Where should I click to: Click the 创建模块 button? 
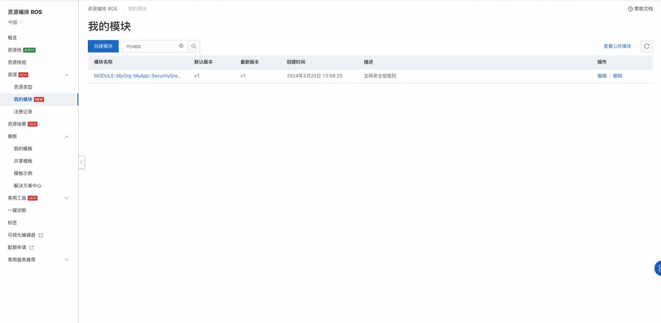(104, 46)
